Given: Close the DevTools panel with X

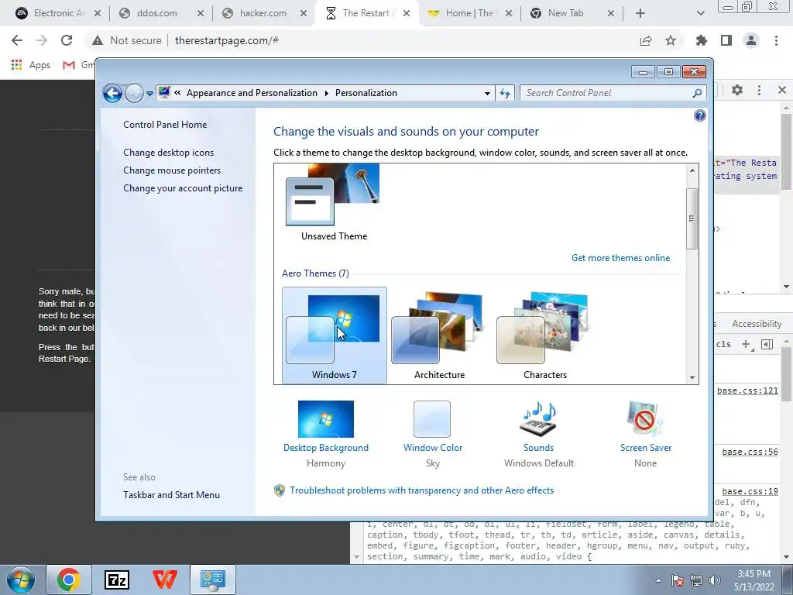Looking at the screenshot, I should (x=782, y=90).
